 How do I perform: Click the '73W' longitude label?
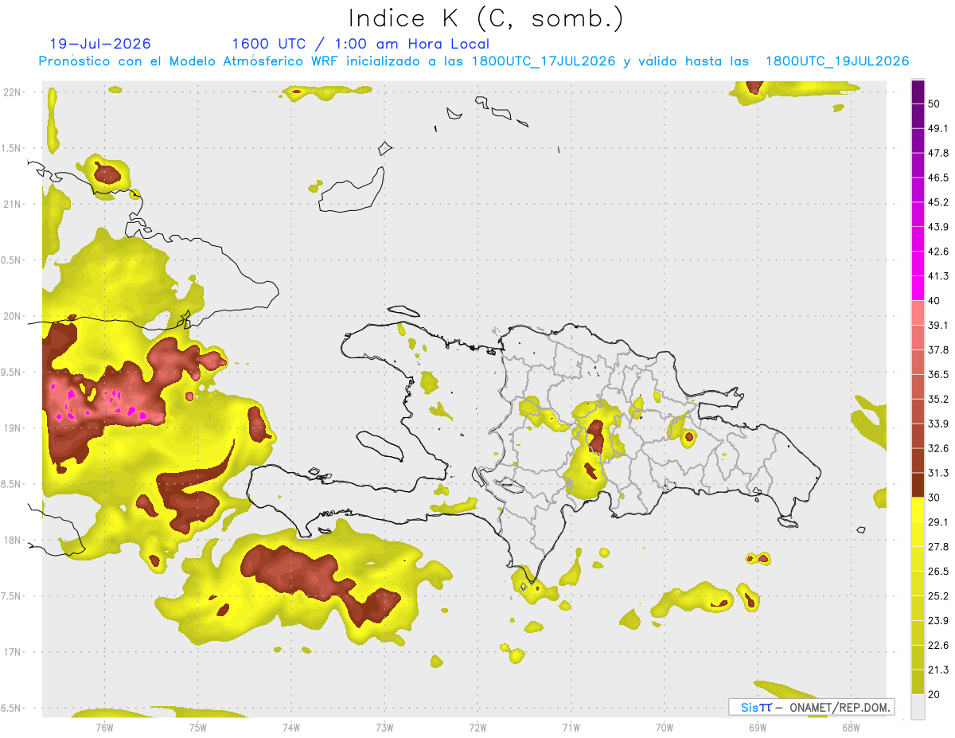pyautogui.click(x=384, y=727)
